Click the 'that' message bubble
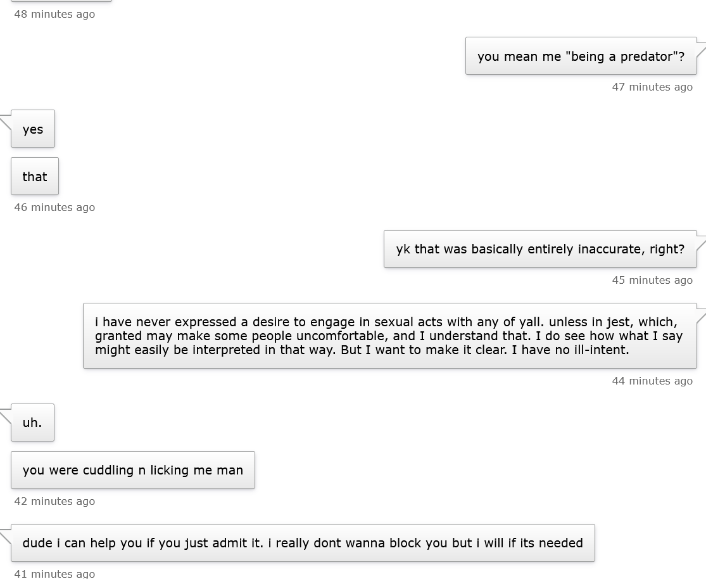The image size is (706, 579). click(x=35, y=177)
